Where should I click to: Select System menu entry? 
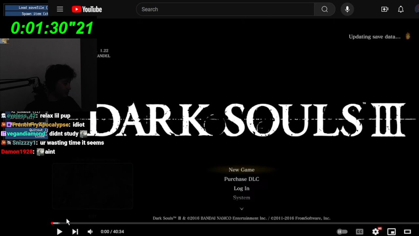point(242,198)
